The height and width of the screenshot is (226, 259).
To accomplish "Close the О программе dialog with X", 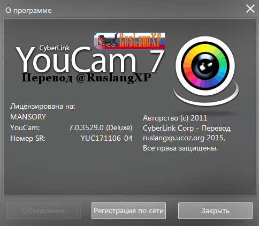I will (250, 9).
